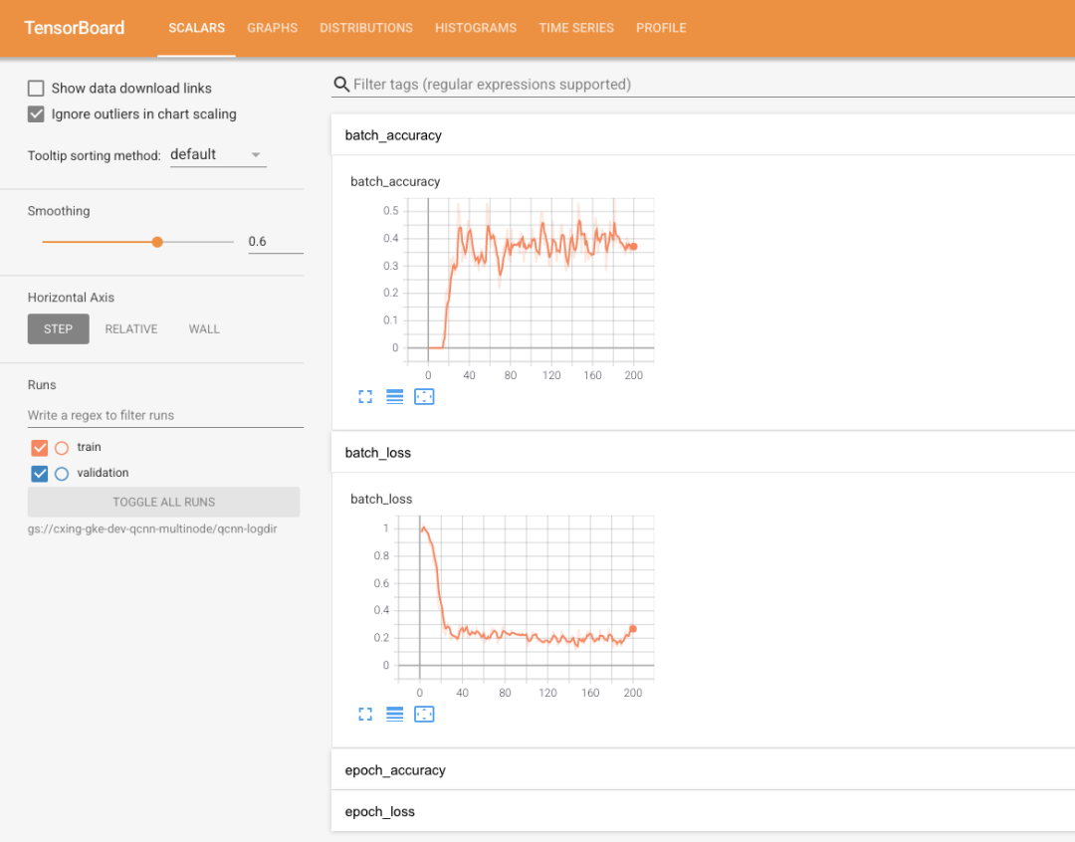Uncheck the validation run checkbox
Image resolution: width=1075 pixels, height=842 pixels.
[x=40, y=474]
